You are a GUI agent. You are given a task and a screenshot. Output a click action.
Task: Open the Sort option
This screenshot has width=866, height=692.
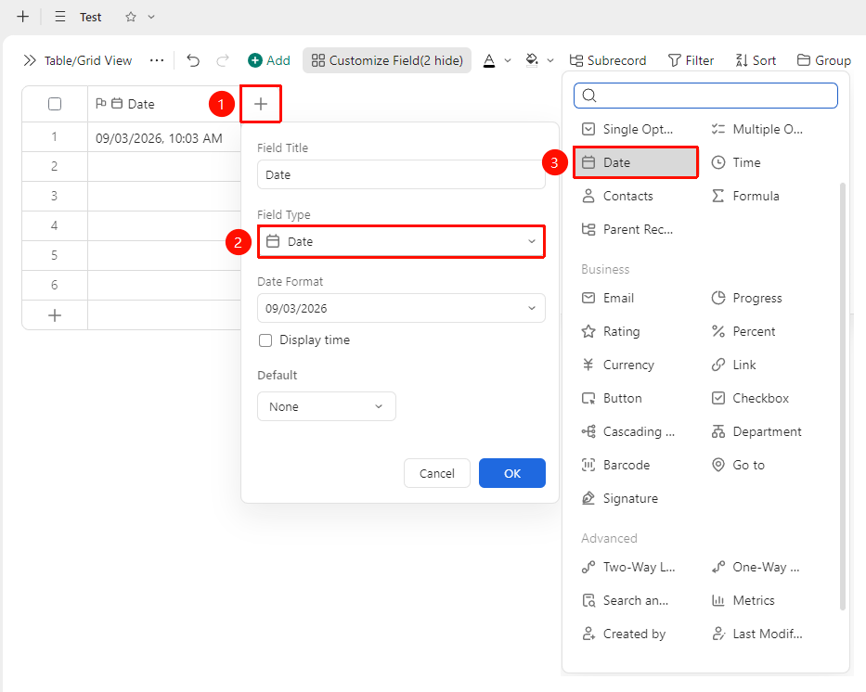pyautogui.click(x=756, y=60)
